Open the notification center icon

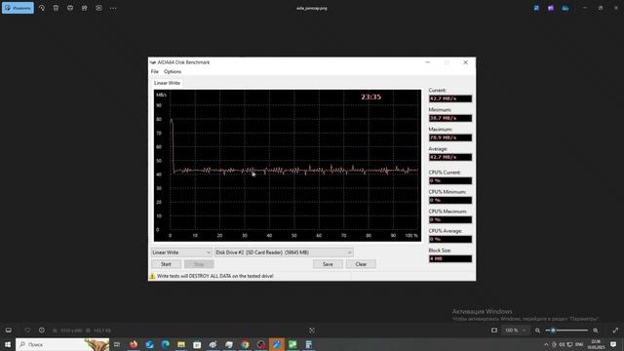pos(613,344)
